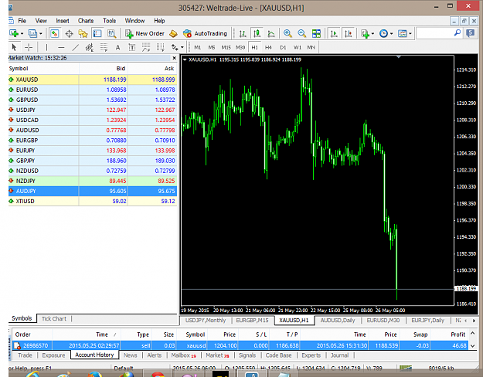Switch timeframe to M15
Viewport: 483px width, 377px height.
coord(226,47)
